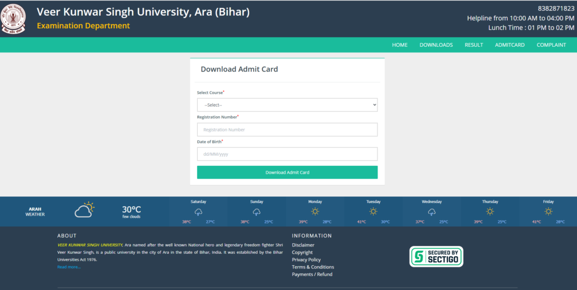This screenshot has width=577, height=290.
Task: Open the RESULT menu item
Action: click(x=473, y=45)
